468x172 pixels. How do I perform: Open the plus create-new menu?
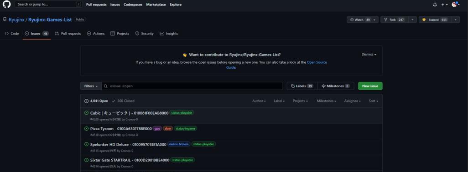(x=444, y=5)
